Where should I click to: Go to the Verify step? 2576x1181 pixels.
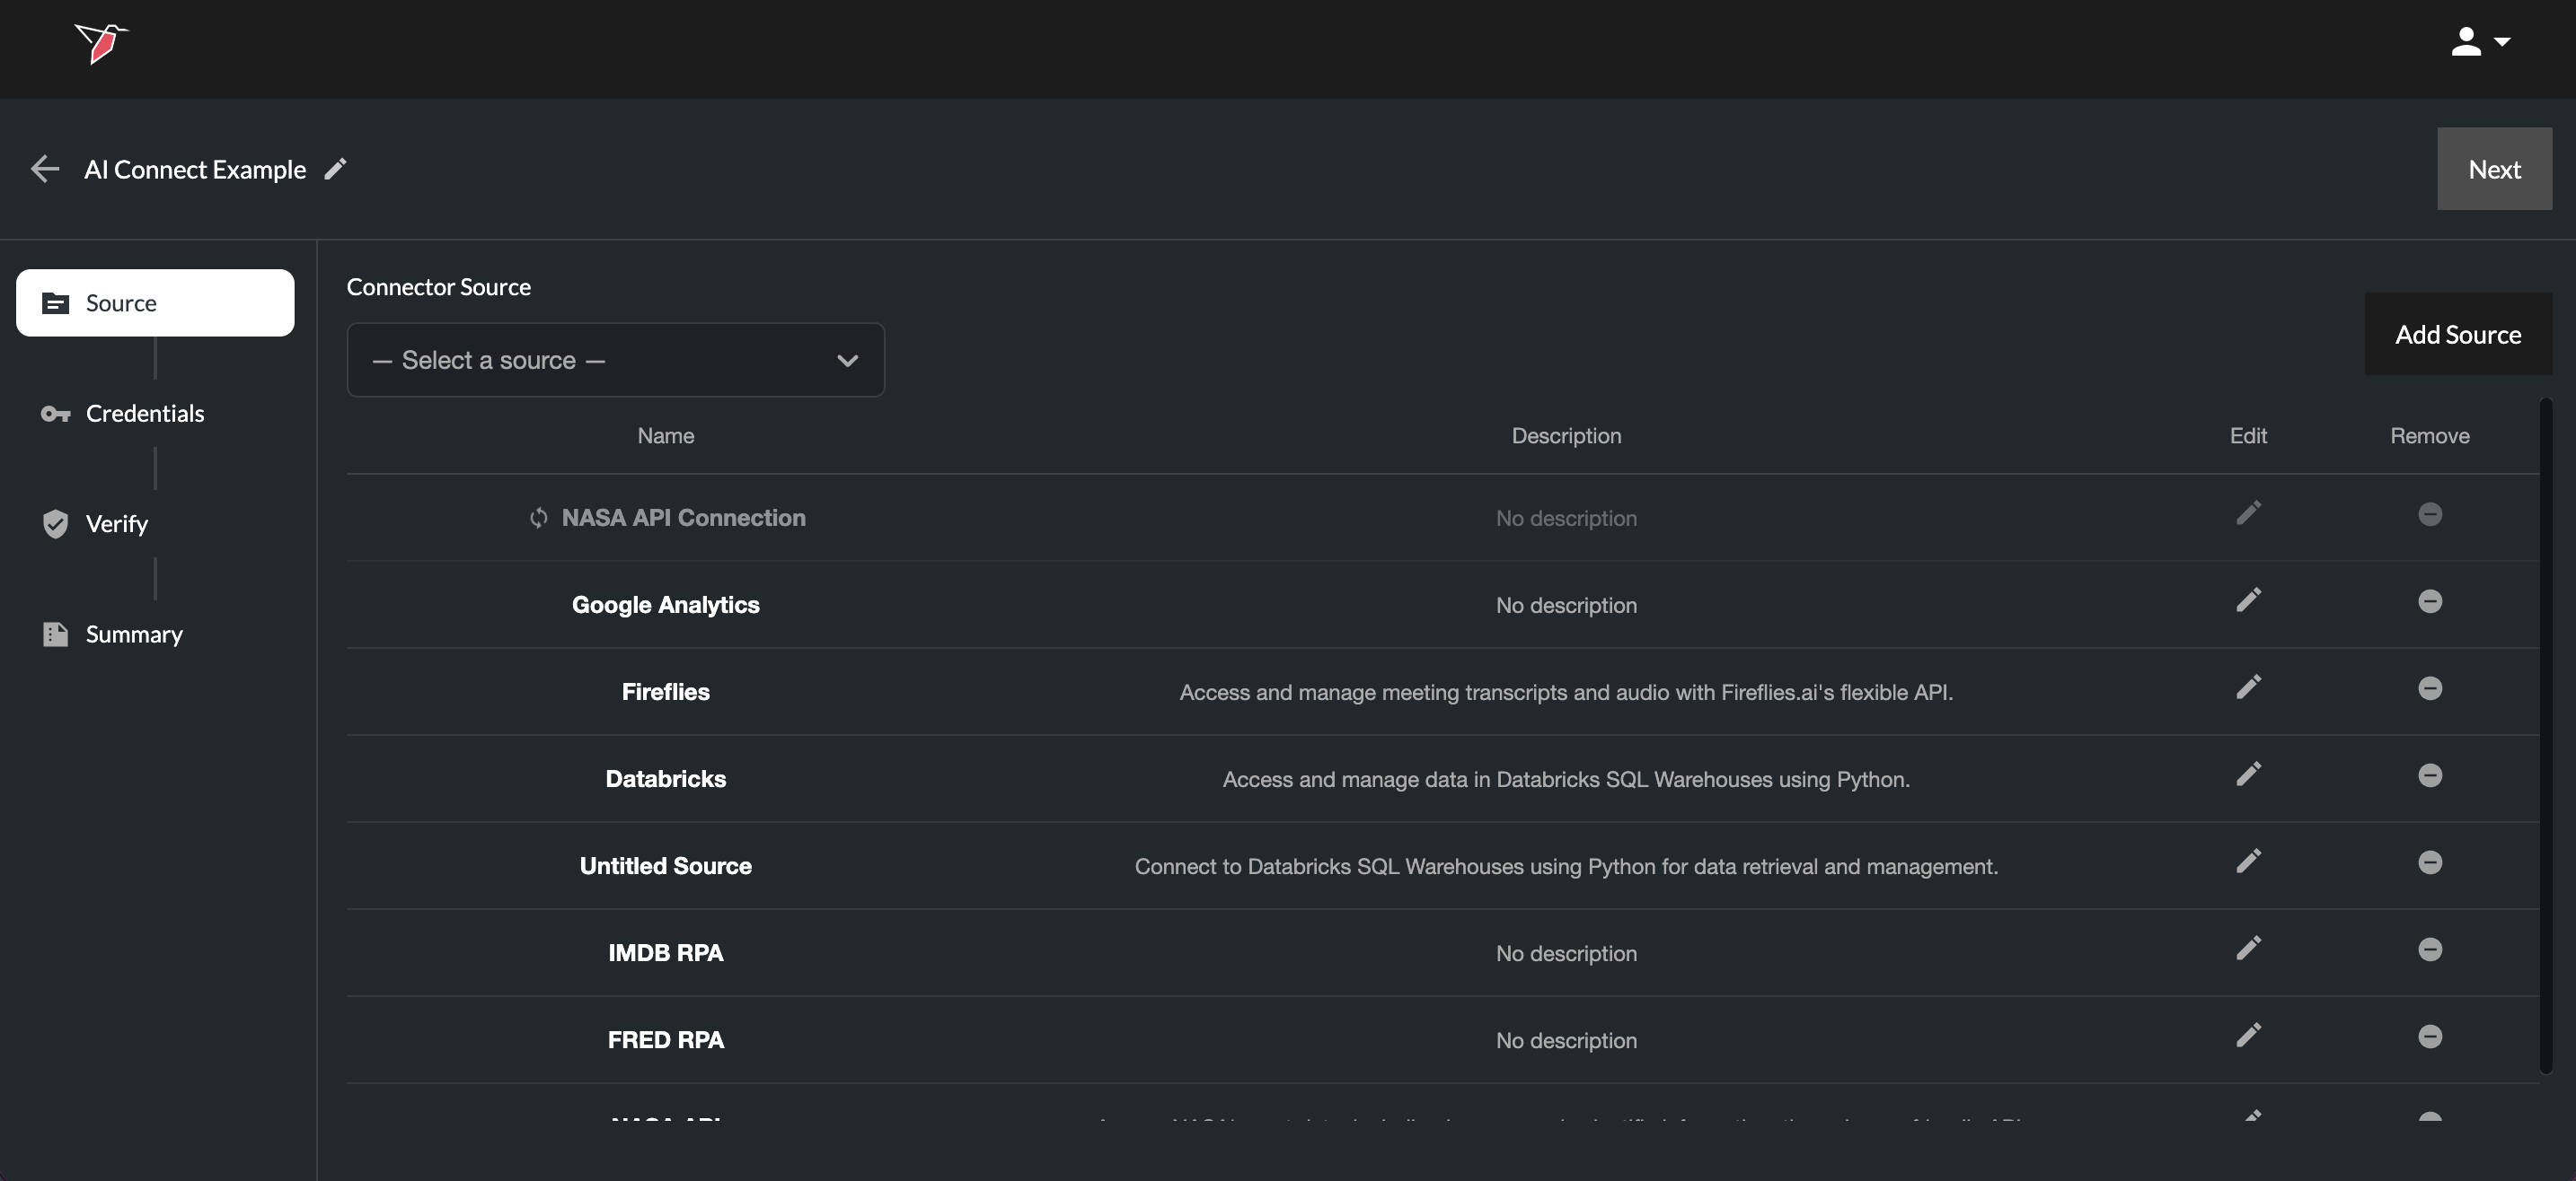point(116,523)
